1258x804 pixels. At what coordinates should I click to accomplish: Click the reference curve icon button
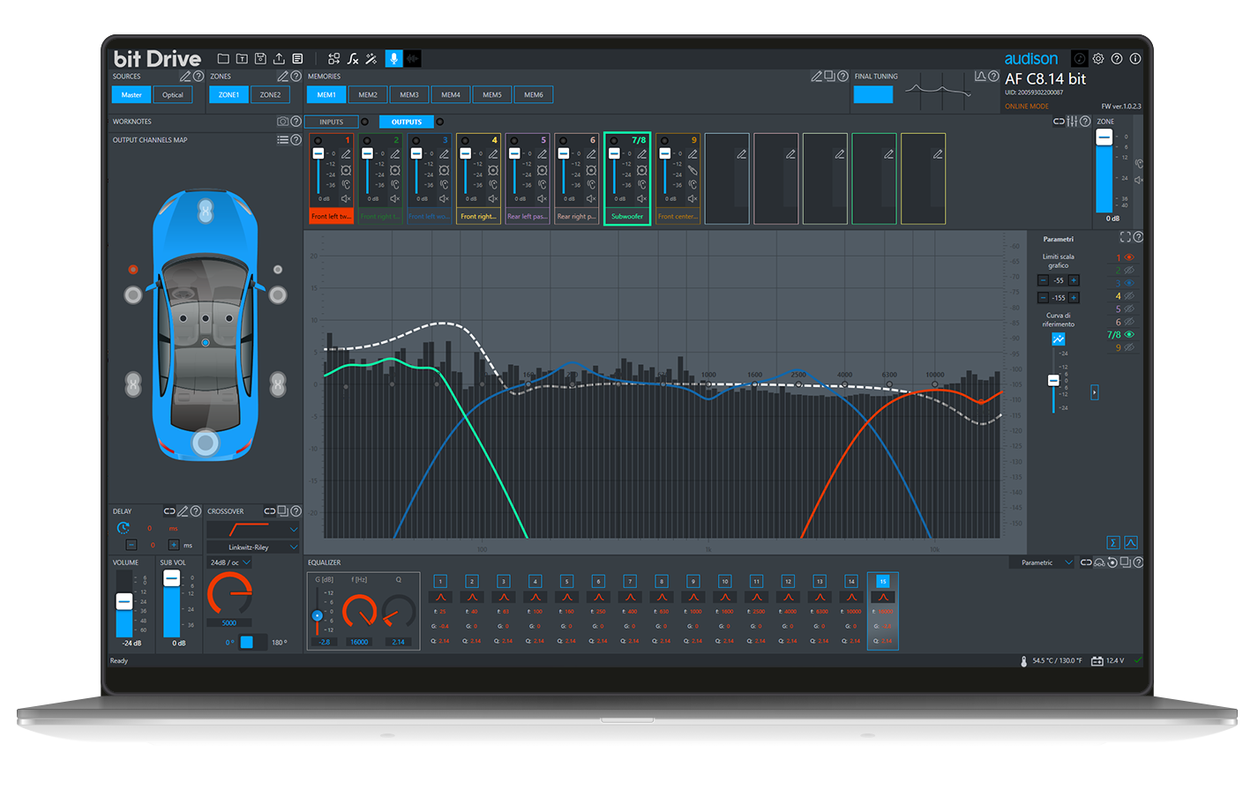pos(1058,339)
